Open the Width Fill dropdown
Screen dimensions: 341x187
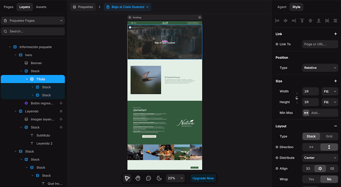pyautogui.click(x=330, y=91)
